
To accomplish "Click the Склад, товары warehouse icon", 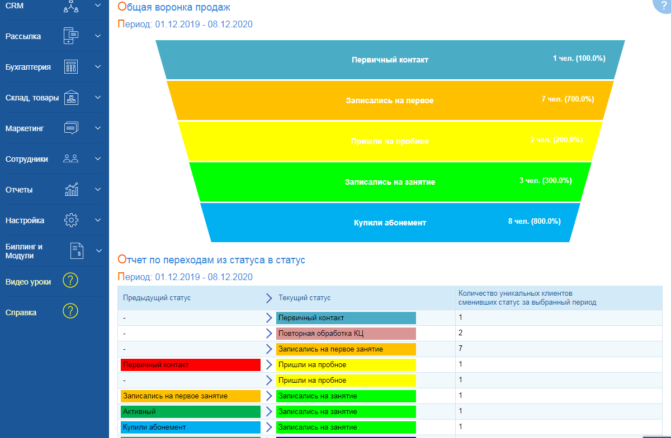I will 71,98.
